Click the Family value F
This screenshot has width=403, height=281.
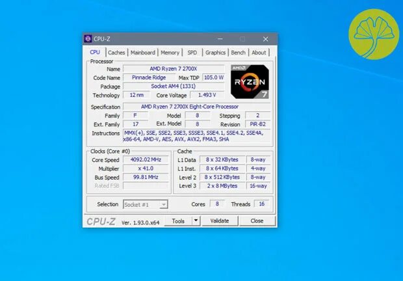click(135, 115)
